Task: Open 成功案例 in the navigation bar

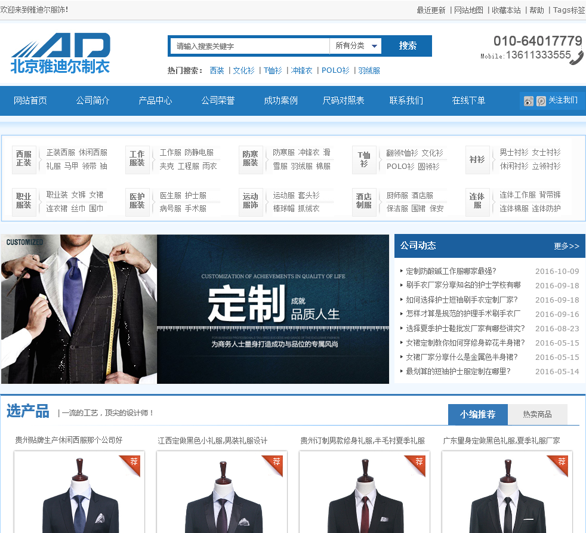Action: pyautogui.click(x=280, y=100)
